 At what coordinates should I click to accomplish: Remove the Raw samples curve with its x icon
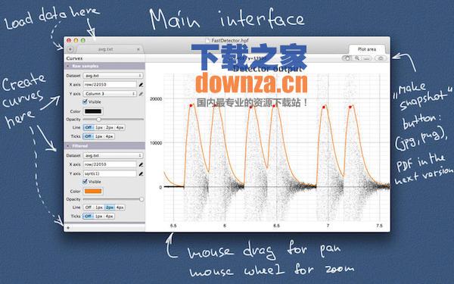point(68,66)
